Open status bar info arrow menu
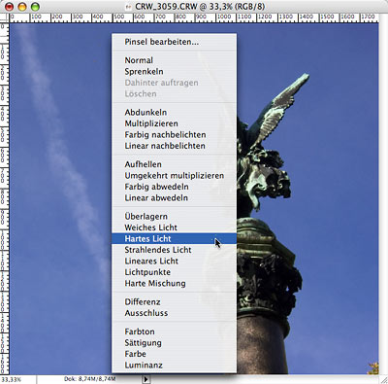The width and height of the screenshot is (388, 384). tap(146, 379)
